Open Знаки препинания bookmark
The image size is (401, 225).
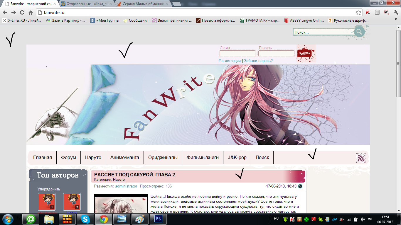point(172,21)
